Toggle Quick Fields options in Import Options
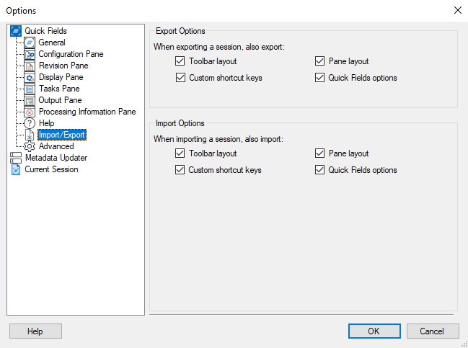 (319, 169)
